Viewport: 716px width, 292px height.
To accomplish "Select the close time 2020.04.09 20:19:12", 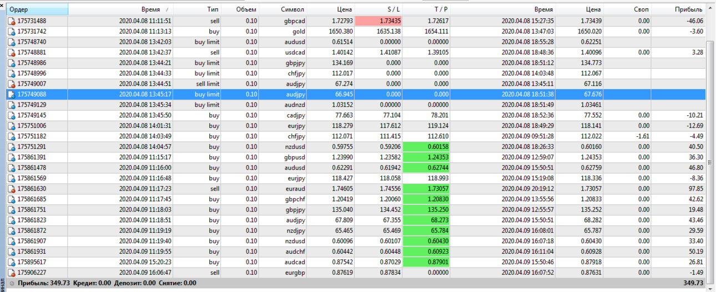I will pos(527,189).
